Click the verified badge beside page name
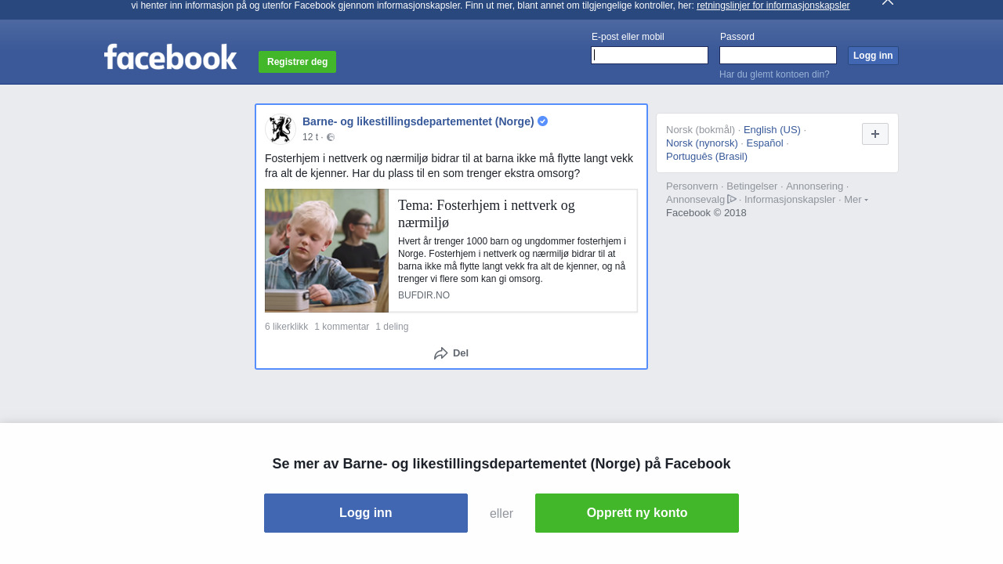The image size is (1003, 564). coord(542,121)
